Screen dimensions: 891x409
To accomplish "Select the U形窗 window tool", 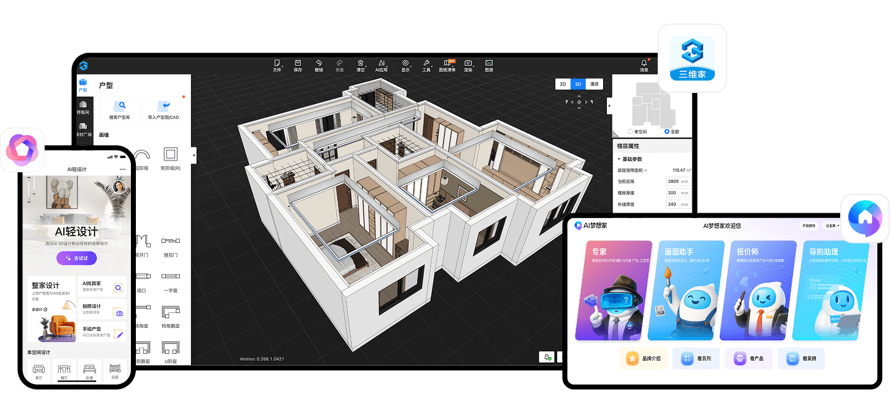I will tap(171, 352).
